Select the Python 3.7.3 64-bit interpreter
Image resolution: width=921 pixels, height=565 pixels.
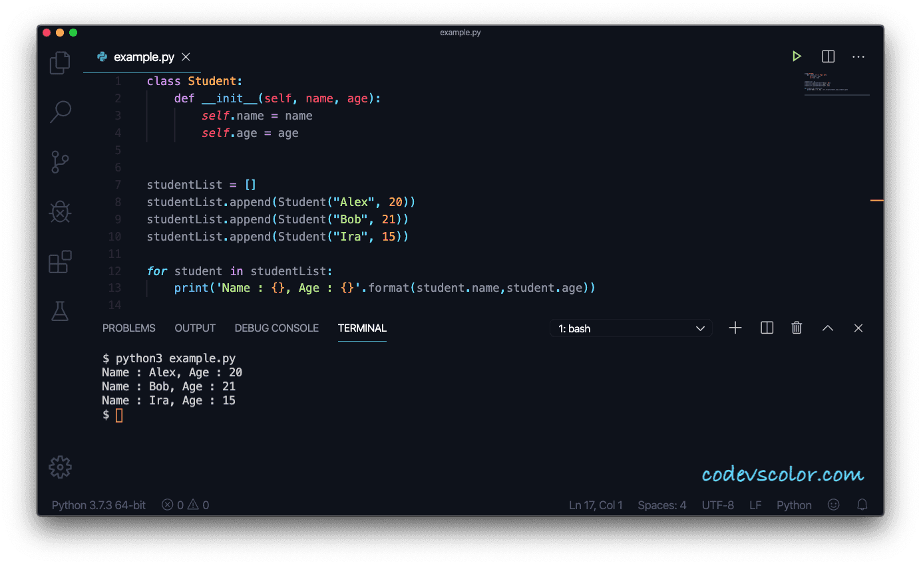pyautogui.click(x=98, y=505)
